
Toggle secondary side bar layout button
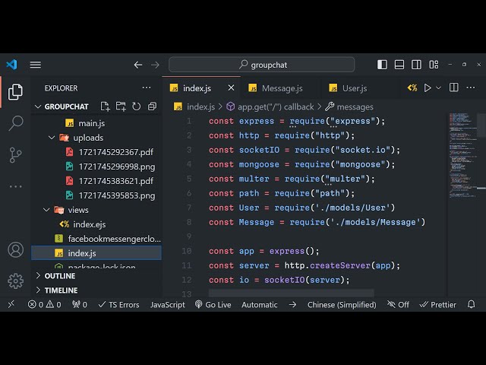pyautogui.click(x=416, y=65)
